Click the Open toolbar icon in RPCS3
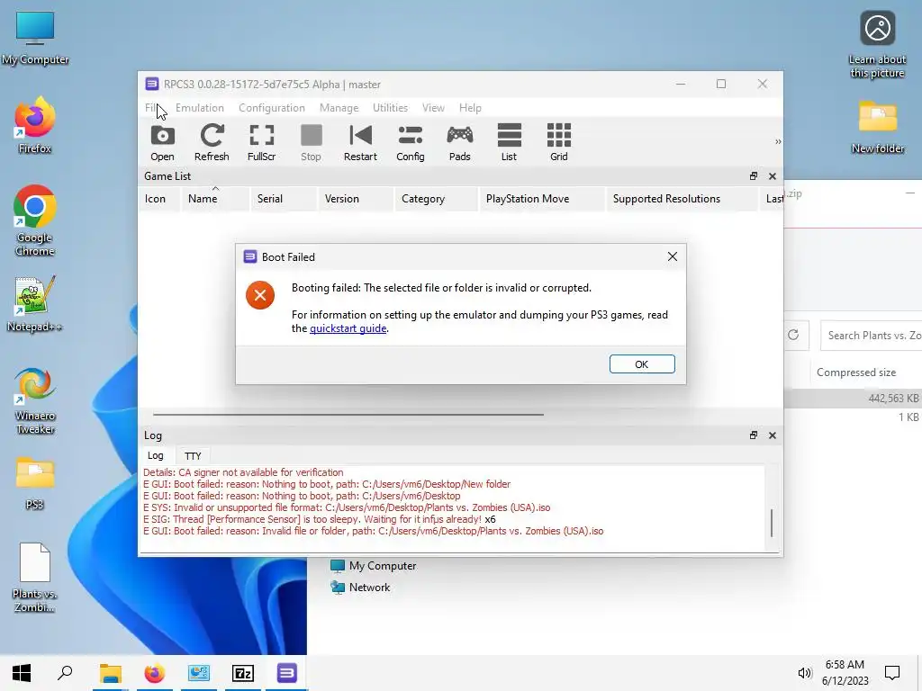Image resolution: width=922 pixels, height=691 pixels. tap(162, 142)
